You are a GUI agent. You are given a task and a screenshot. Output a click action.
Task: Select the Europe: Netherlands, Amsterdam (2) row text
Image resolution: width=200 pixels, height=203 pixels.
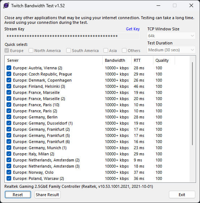(46, 160)
